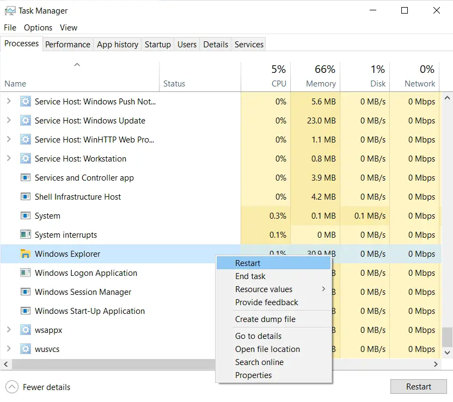Viewport: 453px width, 402px height.
Task: Switch to the Users tab
Action: tap(187, 45)
